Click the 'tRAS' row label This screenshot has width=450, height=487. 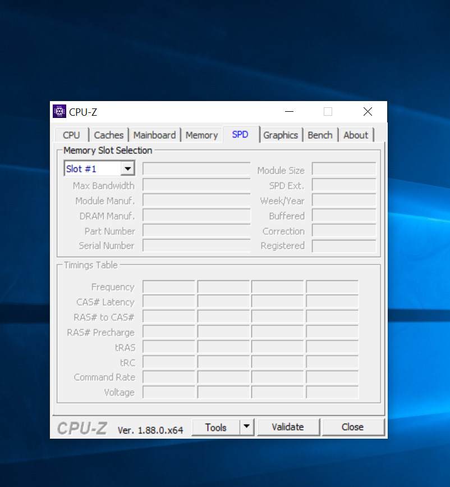click(125, 348)
